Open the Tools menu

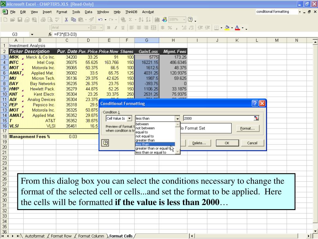[76, 12]
